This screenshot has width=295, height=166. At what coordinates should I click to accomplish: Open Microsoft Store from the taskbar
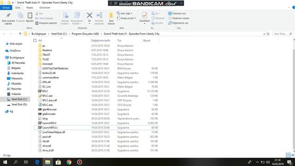click(x=59, y=162)
